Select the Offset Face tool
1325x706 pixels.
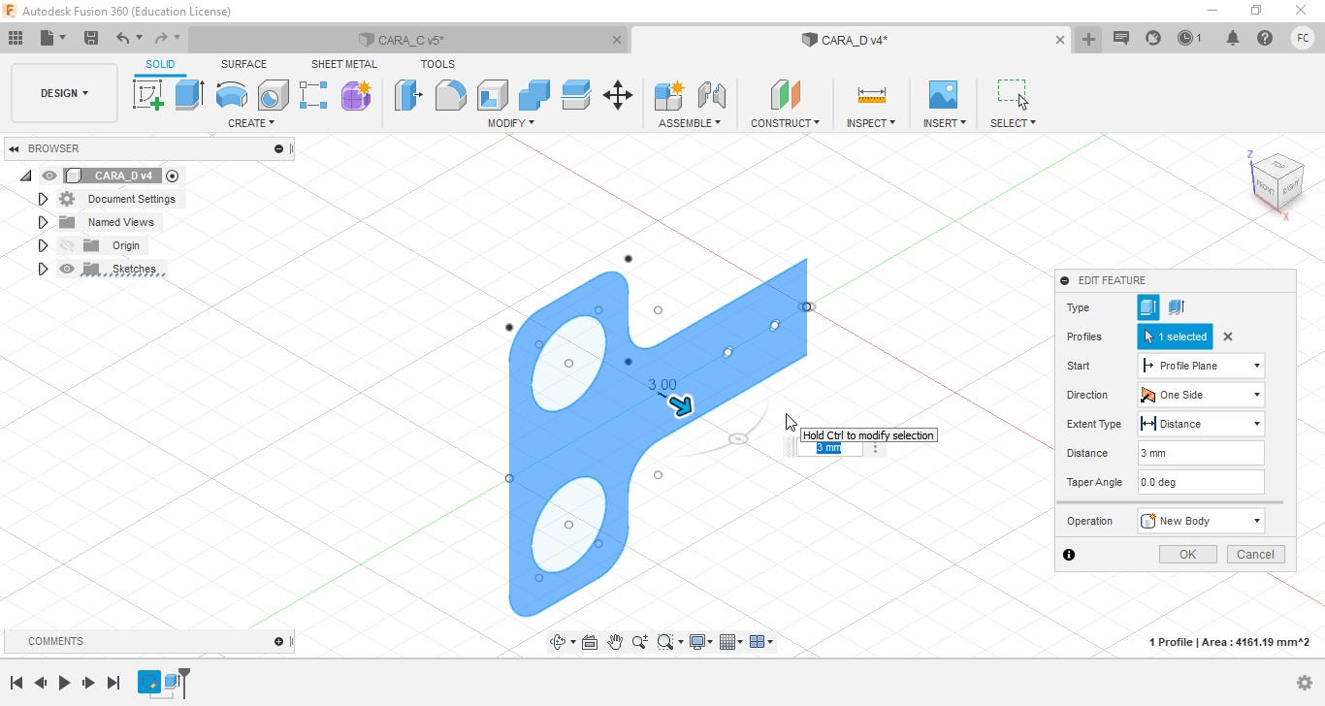click(x=576, y=94)
